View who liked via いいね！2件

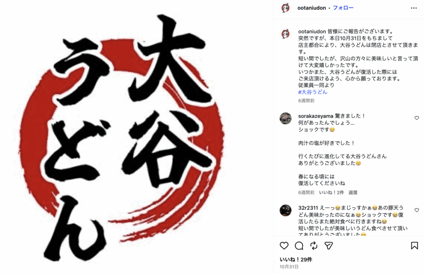pos(331,192)
